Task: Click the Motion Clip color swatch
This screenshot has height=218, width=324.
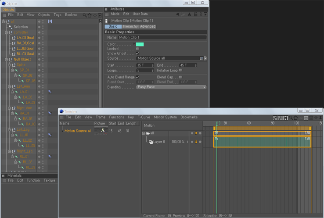Action: (140, 44)
